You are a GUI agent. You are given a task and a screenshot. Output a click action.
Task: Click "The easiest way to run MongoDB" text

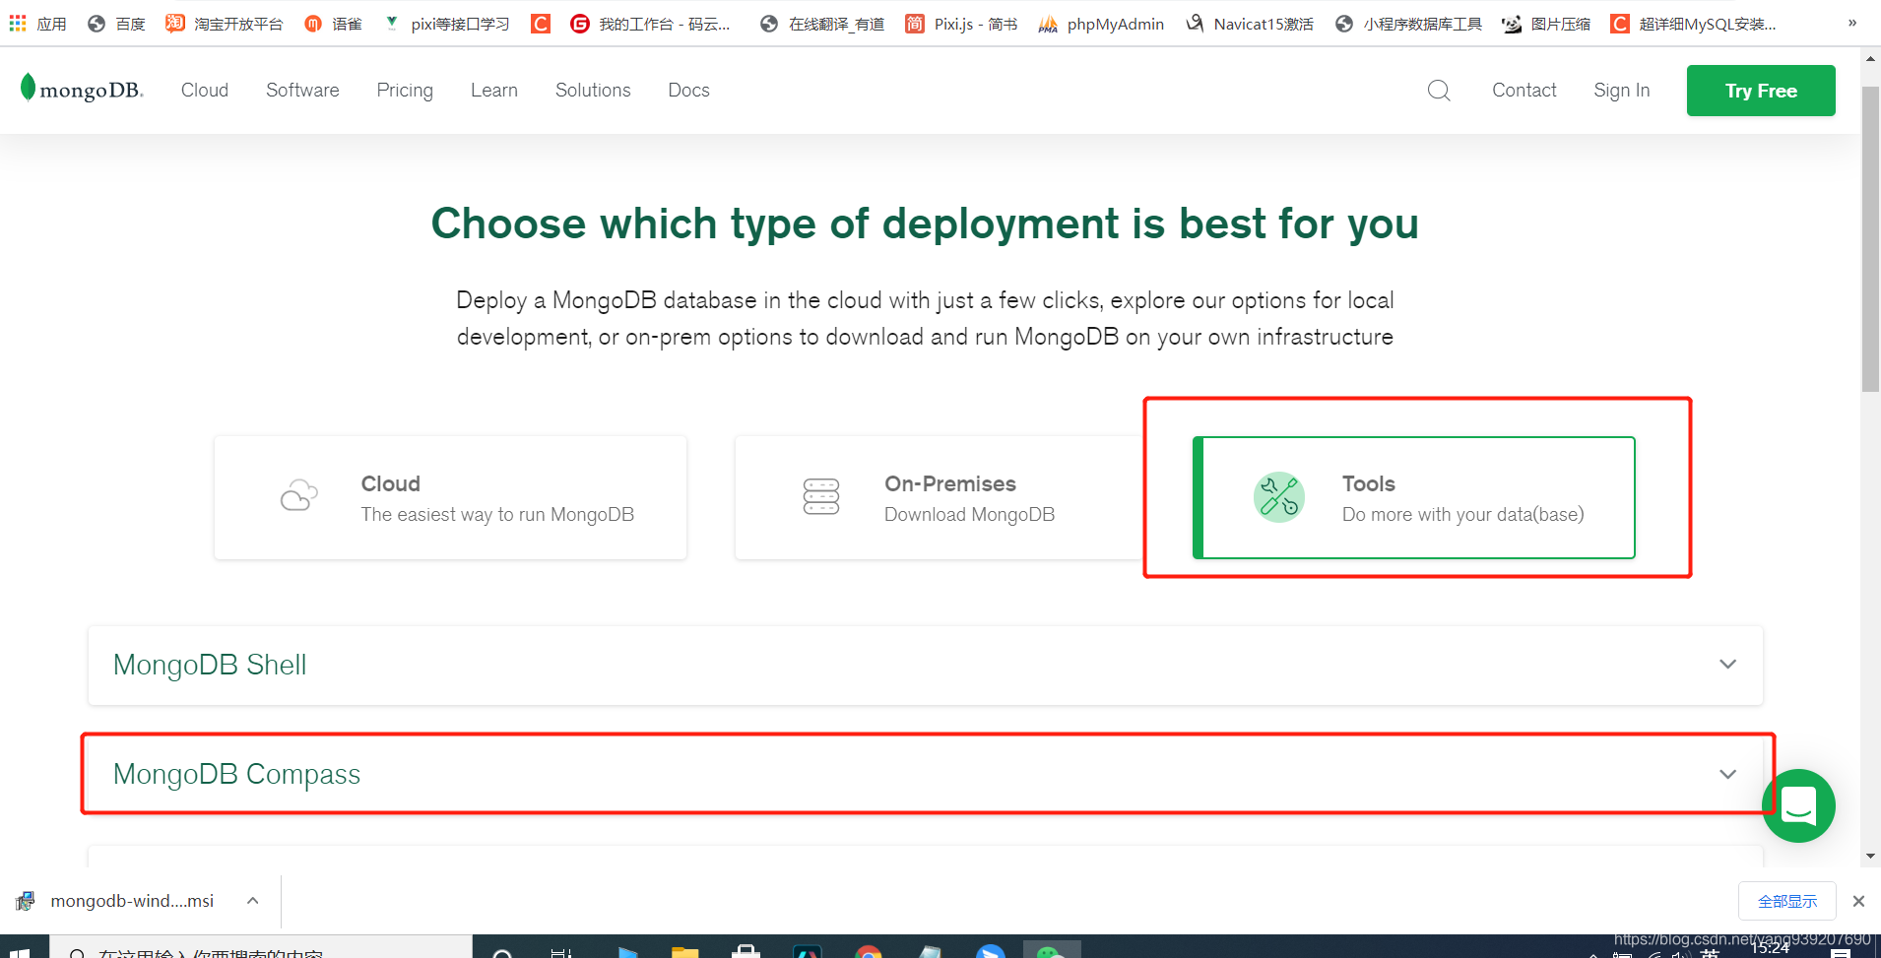point(497,515)
